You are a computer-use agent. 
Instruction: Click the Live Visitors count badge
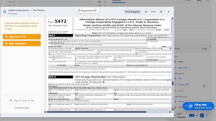(192, 116)
